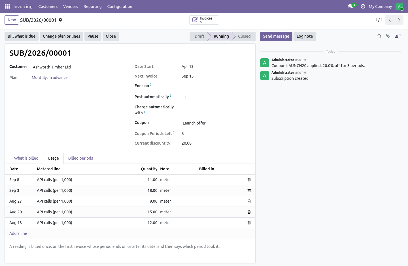Open the apps grid menu
This screenshot has width=408, height=266.
(x=7, y=6)
